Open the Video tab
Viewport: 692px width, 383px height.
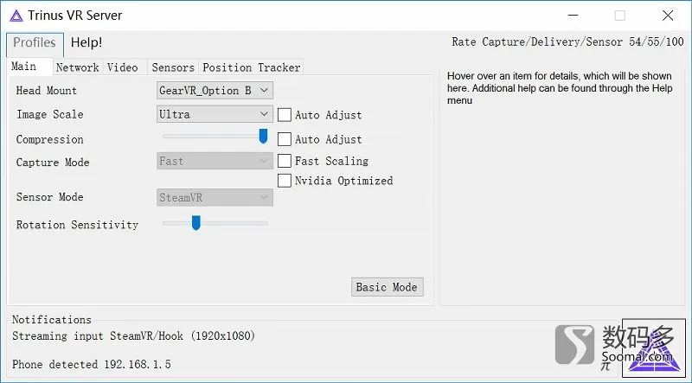(123, 67)
